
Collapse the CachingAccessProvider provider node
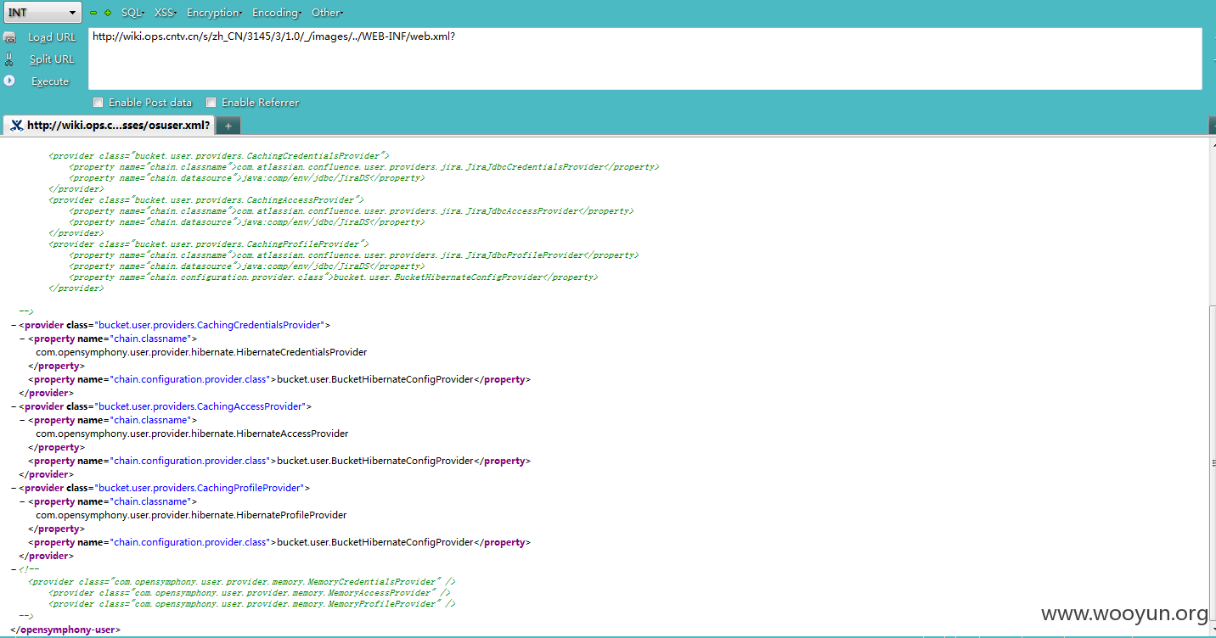coord(14,406)
